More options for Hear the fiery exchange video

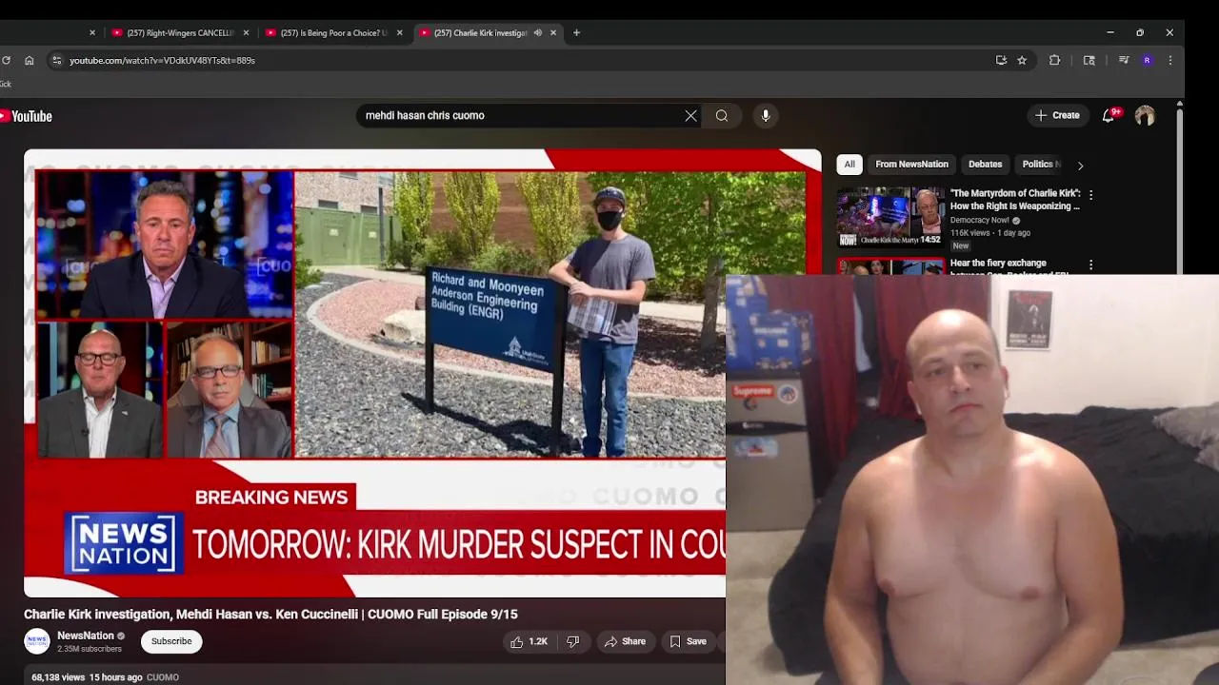coord(1091,264)
